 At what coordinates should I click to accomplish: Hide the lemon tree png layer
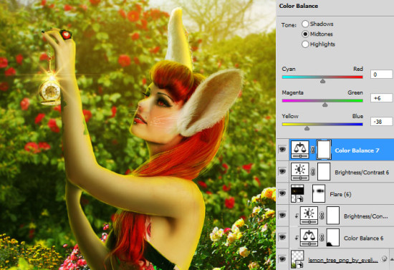pyautogui.click(x=282, y=259)
